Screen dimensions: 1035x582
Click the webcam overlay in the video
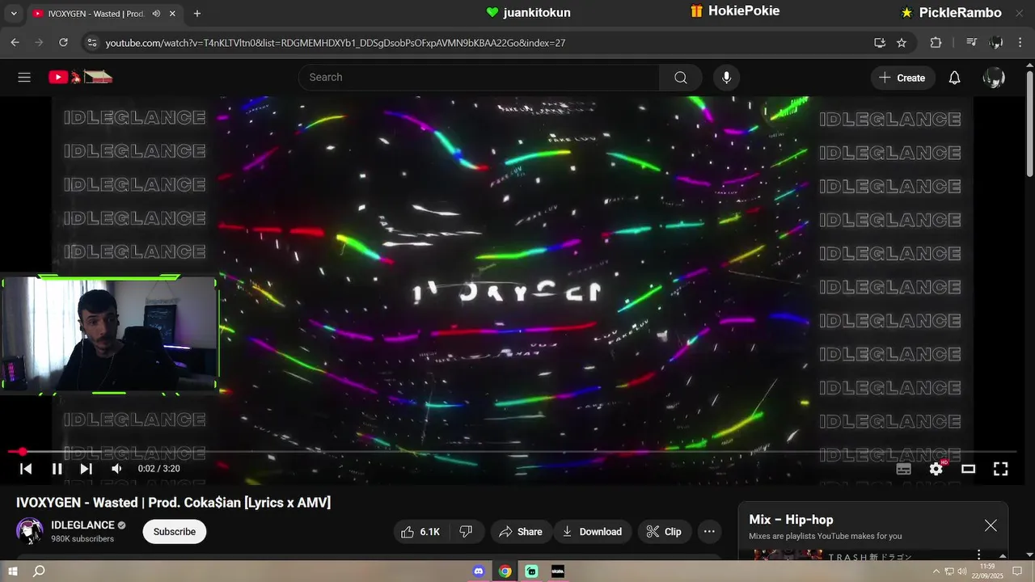[109, 335]
